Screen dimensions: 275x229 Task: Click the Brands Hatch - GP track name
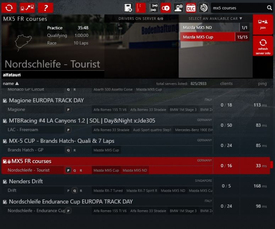pos(26,150)
